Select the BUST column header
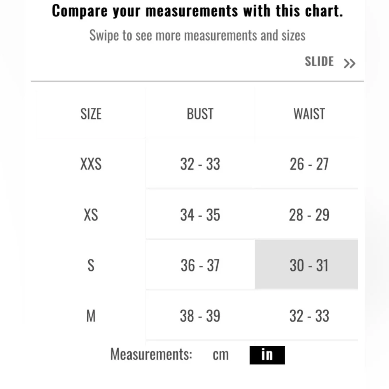The height and width of the screenshot is (389, 389). (x=200, y=114)
